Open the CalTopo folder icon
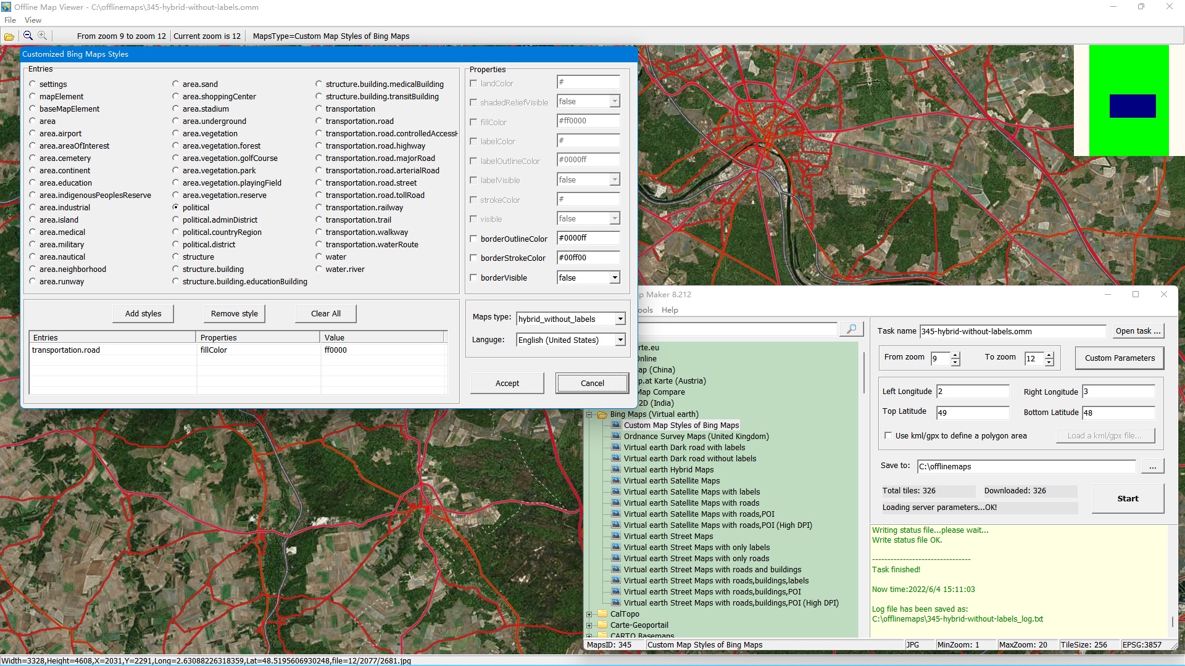Screen dimensions: 1185x666 click(x=602, y=614)
